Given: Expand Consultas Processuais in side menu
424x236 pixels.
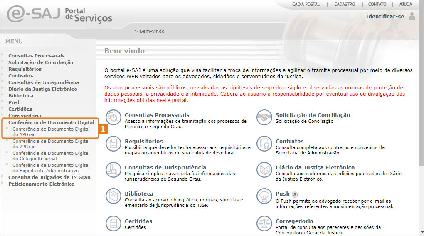Looking at the screenshot, I should (36, 56).
